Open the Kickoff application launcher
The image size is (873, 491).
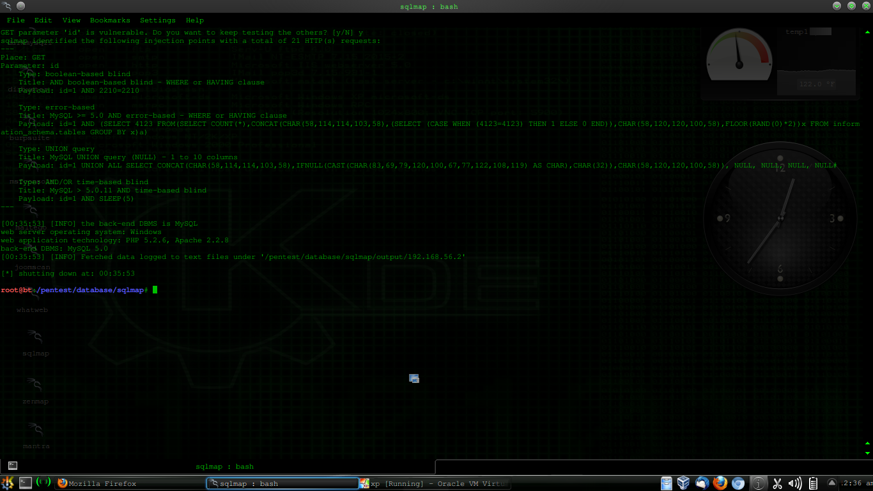(x=8, y=483)
